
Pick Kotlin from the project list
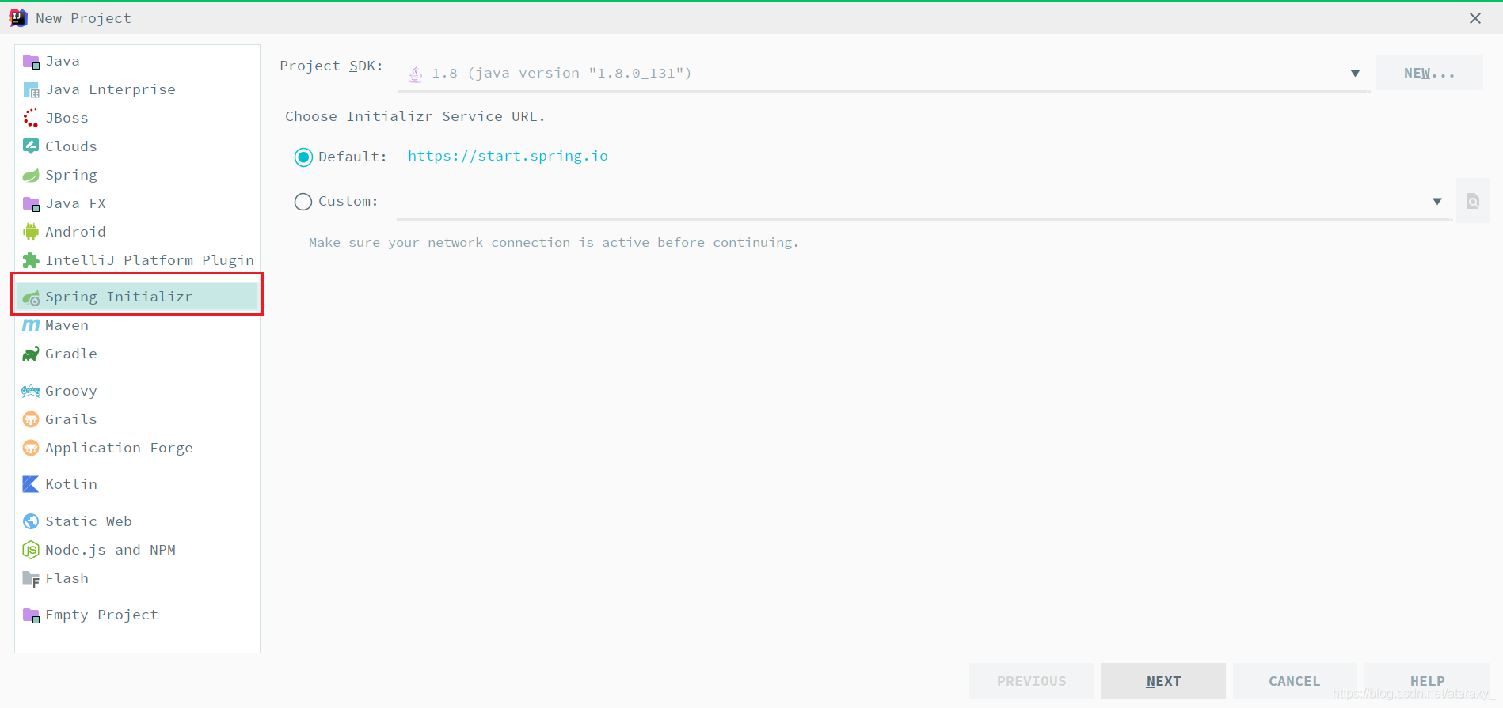tap(138, 484)
